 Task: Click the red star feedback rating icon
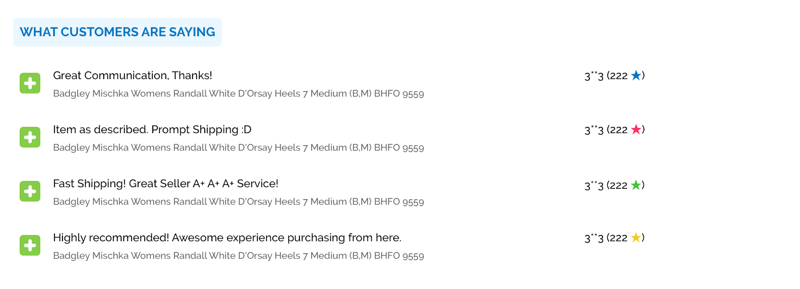click(636, 130)
